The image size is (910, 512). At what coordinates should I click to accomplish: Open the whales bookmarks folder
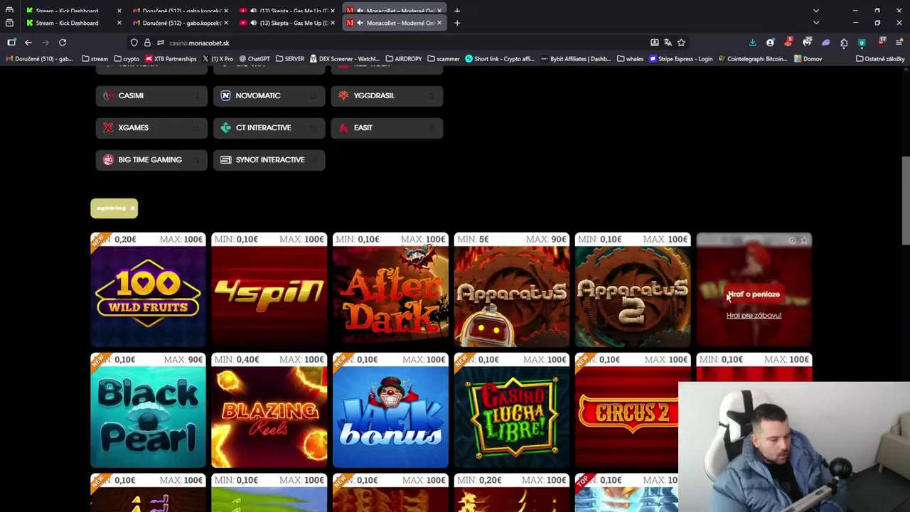tap(630, 59)
